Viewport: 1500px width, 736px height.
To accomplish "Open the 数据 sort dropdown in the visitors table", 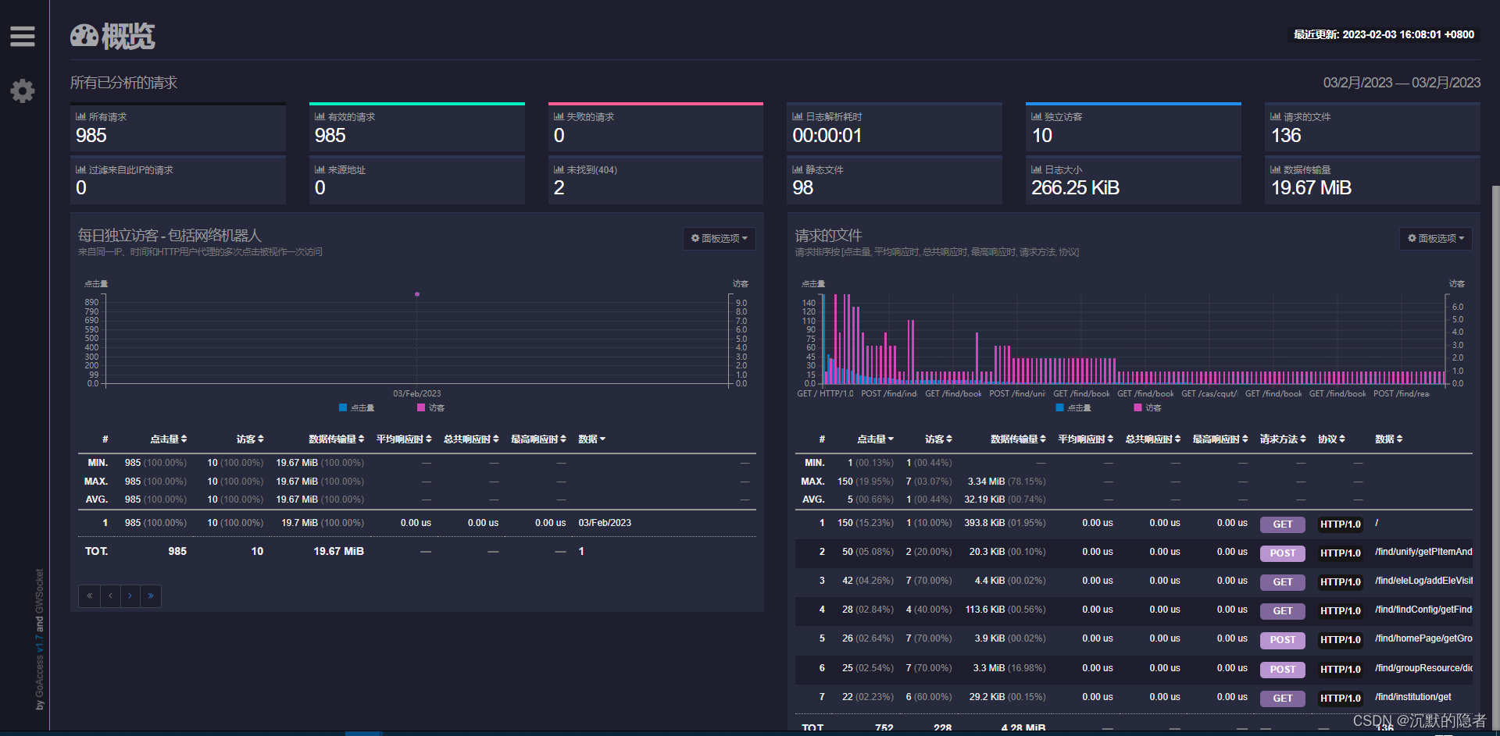I will point(592,439).
